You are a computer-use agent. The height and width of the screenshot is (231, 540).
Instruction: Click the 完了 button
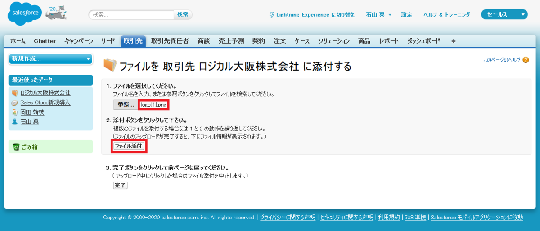pyautogui.click(x=121, y=185)
